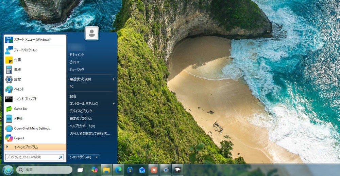Viewport: 340px width, 176px height.
Task: Launch Microsoft Edge from the taskbar
Action: pos(118,170)
